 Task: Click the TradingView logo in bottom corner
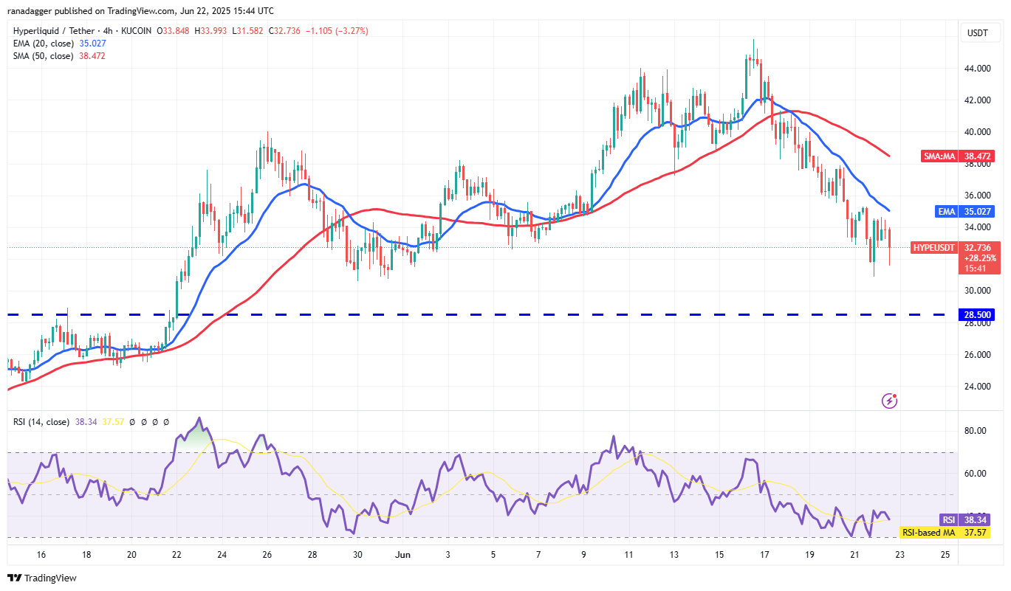[42, 578]
